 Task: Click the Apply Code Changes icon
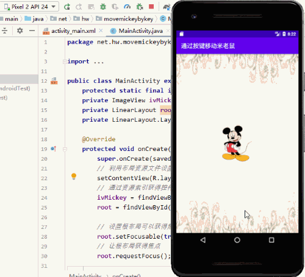click(91, 7)
